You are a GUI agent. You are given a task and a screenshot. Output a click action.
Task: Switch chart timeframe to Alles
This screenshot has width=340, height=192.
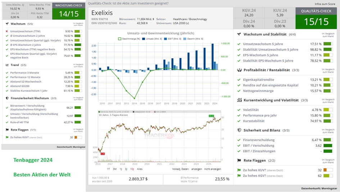(140, 169)
